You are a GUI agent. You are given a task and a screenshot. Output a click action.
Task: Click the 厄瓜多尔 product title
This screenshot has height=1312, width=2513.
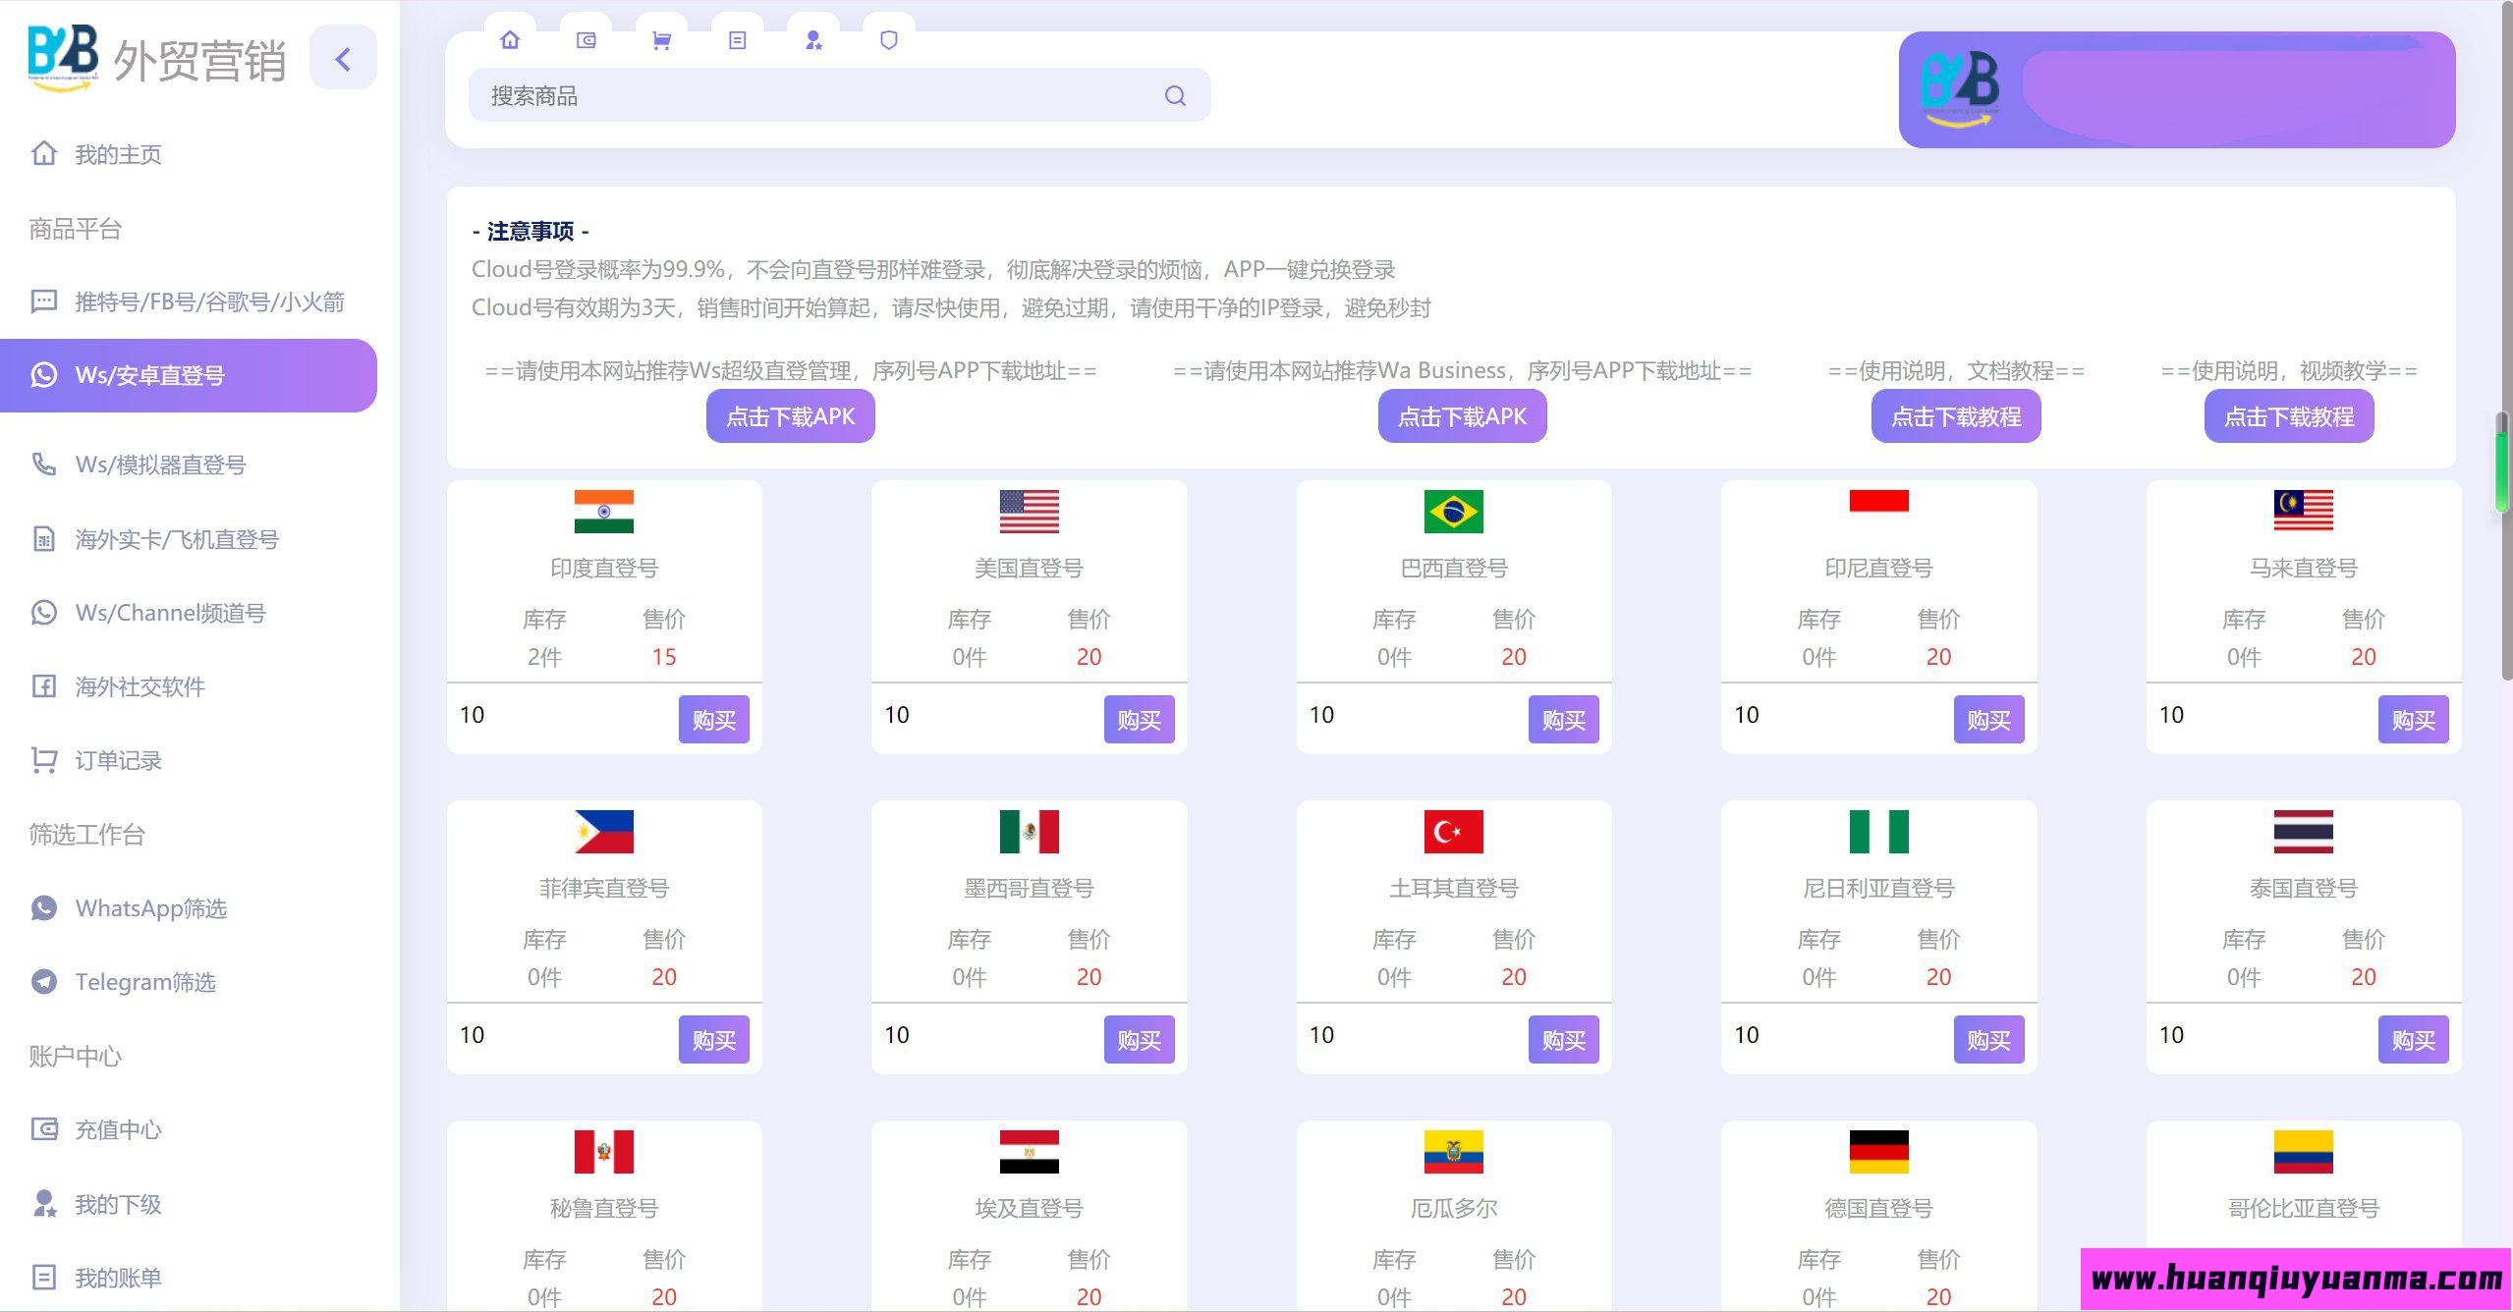click(x=1454, y=1208)
